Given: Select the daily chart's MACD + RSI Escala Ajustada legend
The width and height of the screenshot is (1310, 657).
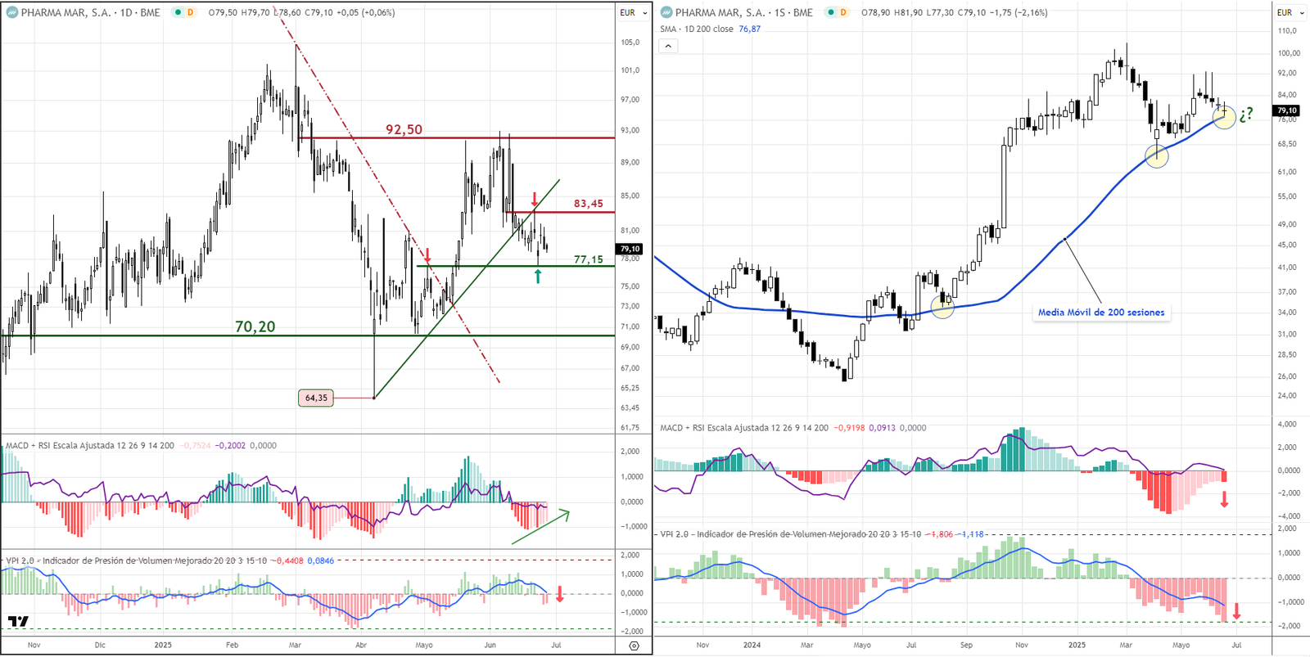Looking at the screenshot, I should pyautogui.click(x=90, y=446).
